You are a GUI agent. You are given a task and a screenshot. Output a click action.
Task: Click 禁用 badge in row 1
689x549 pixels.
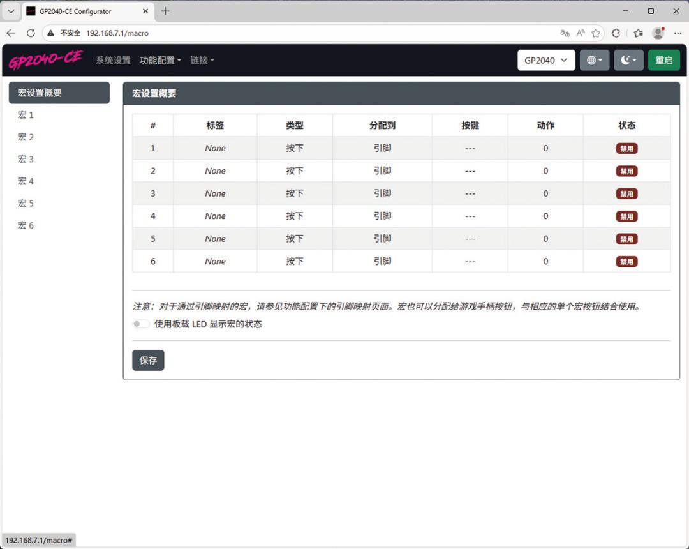click(626, 149)
